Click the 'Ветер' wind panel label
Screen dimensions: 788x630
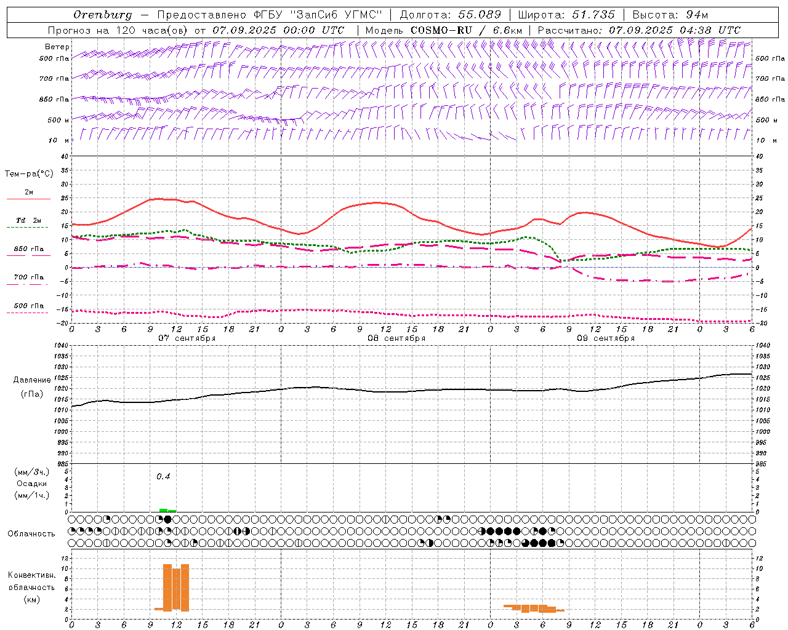pos(57,47)
